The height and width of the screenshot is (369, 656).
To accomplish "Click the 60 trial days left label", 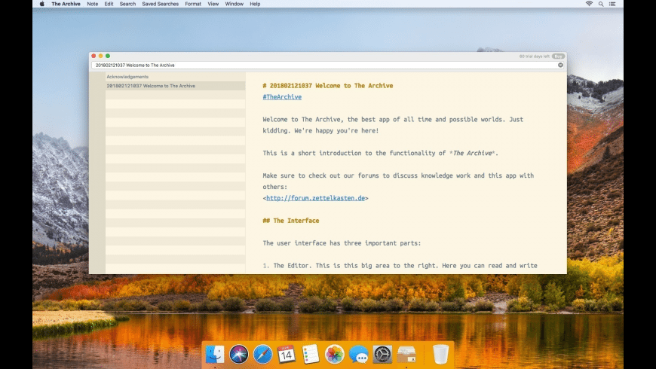I will click(x=535, y=56).
